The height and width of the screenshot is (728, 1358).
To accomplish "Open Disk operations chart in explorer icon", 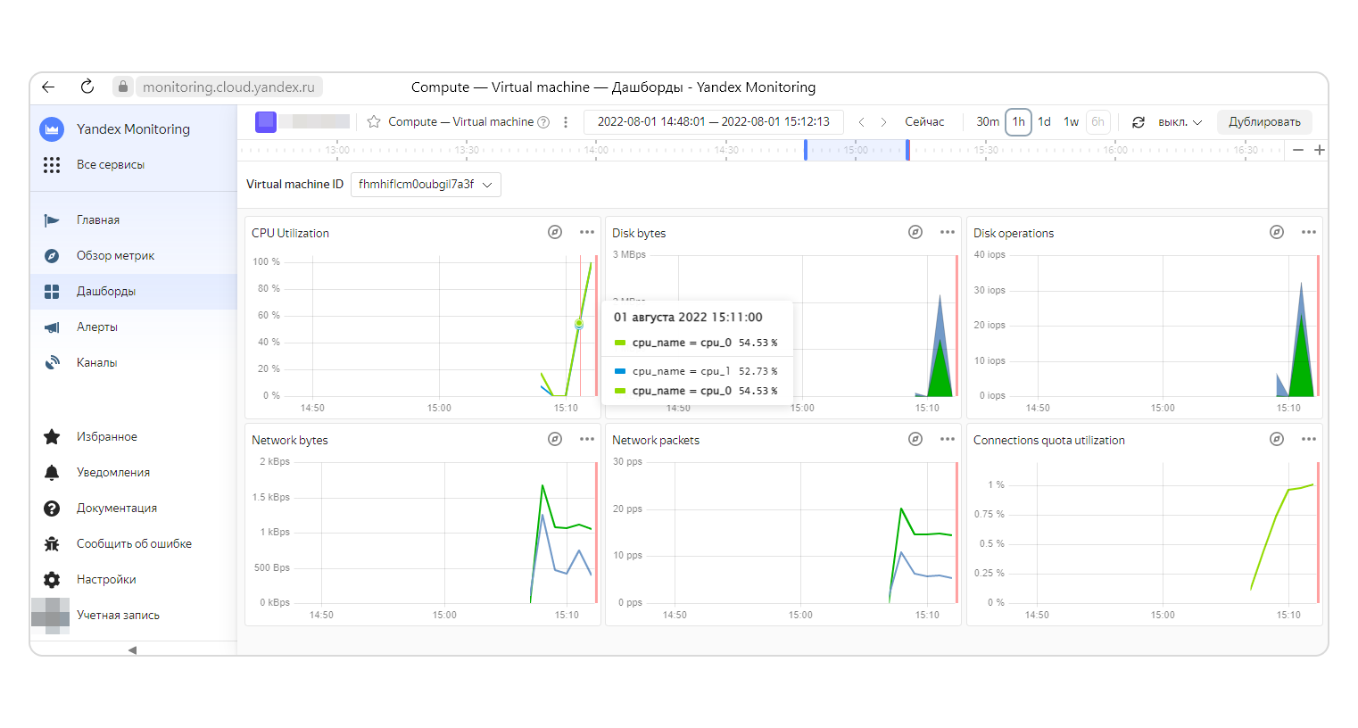I will tap(1277, 232).
